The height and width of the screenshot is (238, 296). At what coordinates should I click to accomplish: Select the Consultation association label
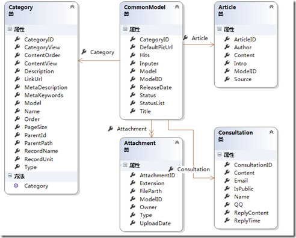(x=193, y=169)
